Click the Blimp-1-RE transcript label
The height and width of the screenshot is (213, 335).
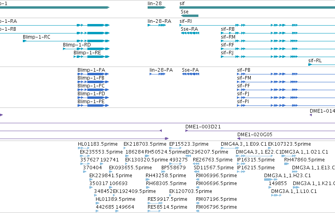[87, 53]
